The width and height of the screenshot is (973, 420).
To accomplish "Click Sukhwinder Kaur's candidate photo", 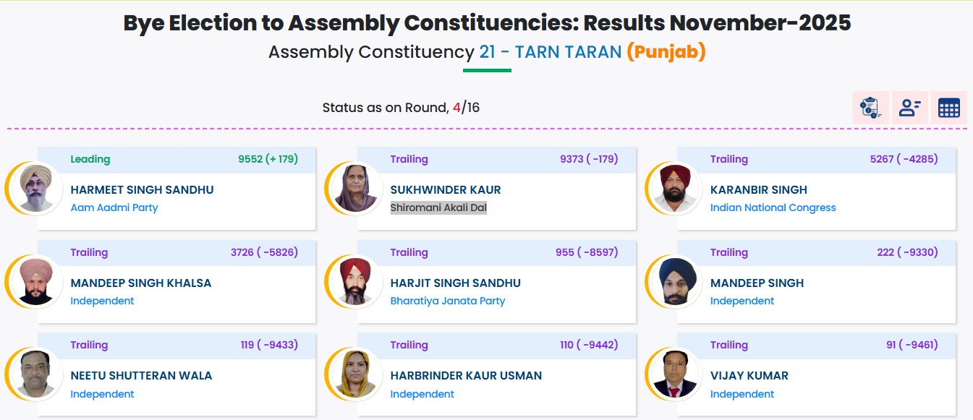I will tap(355, 189).
